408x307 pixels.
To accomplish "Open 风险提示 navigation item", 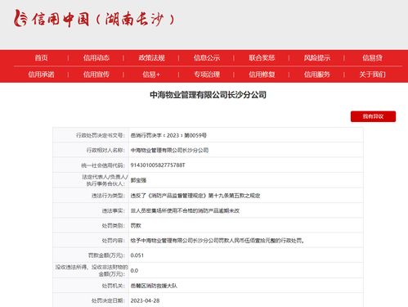I will [317, 58].
